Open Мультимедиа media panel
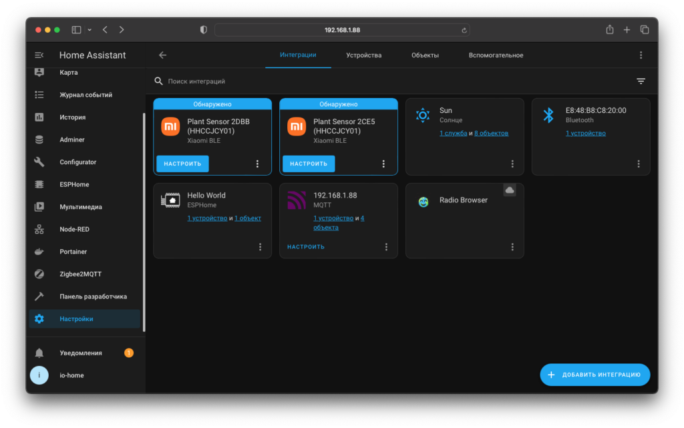The image size is (684, 428). coord(85,206)
